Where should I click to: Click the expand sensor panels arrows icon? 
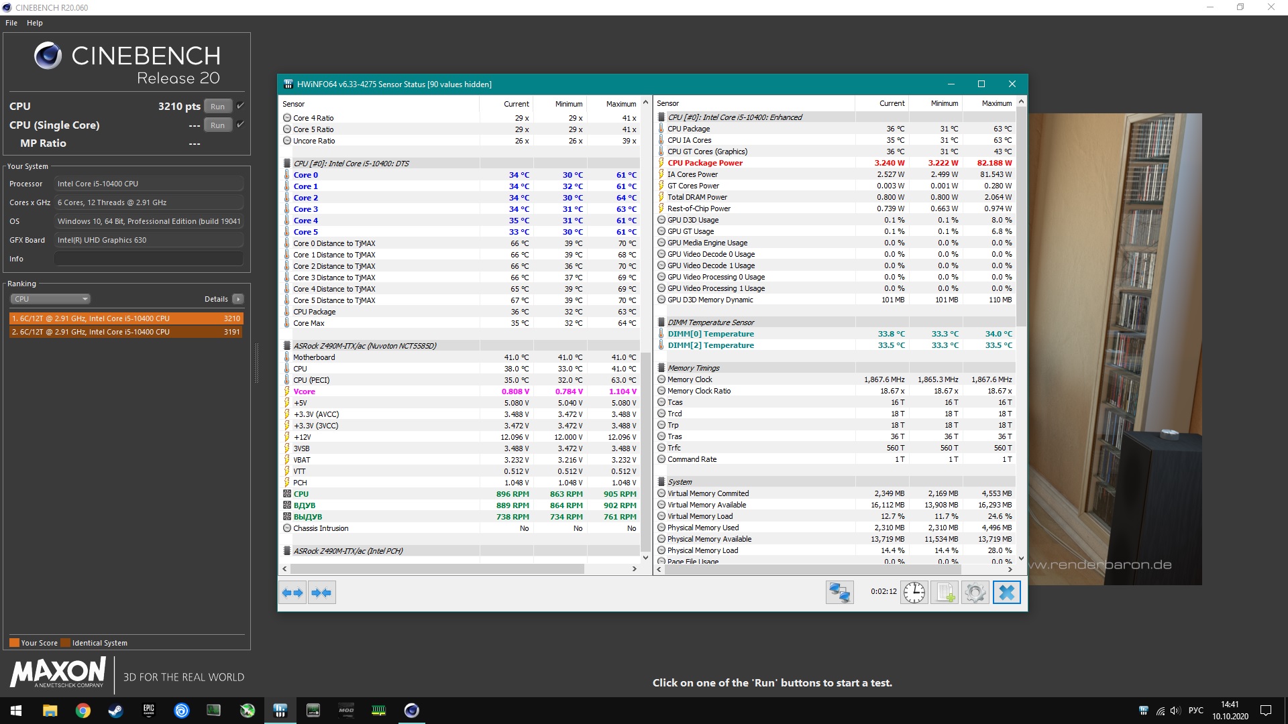(x=292, y=593)
